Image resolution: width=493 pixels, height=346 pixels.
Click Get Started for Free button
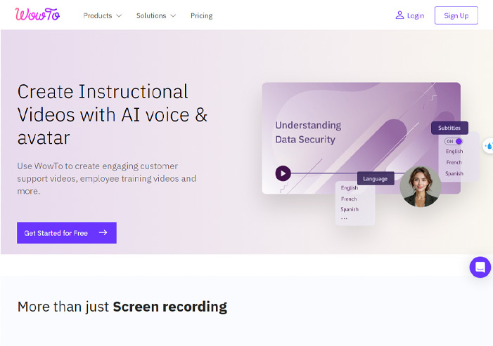click(67, 233)
